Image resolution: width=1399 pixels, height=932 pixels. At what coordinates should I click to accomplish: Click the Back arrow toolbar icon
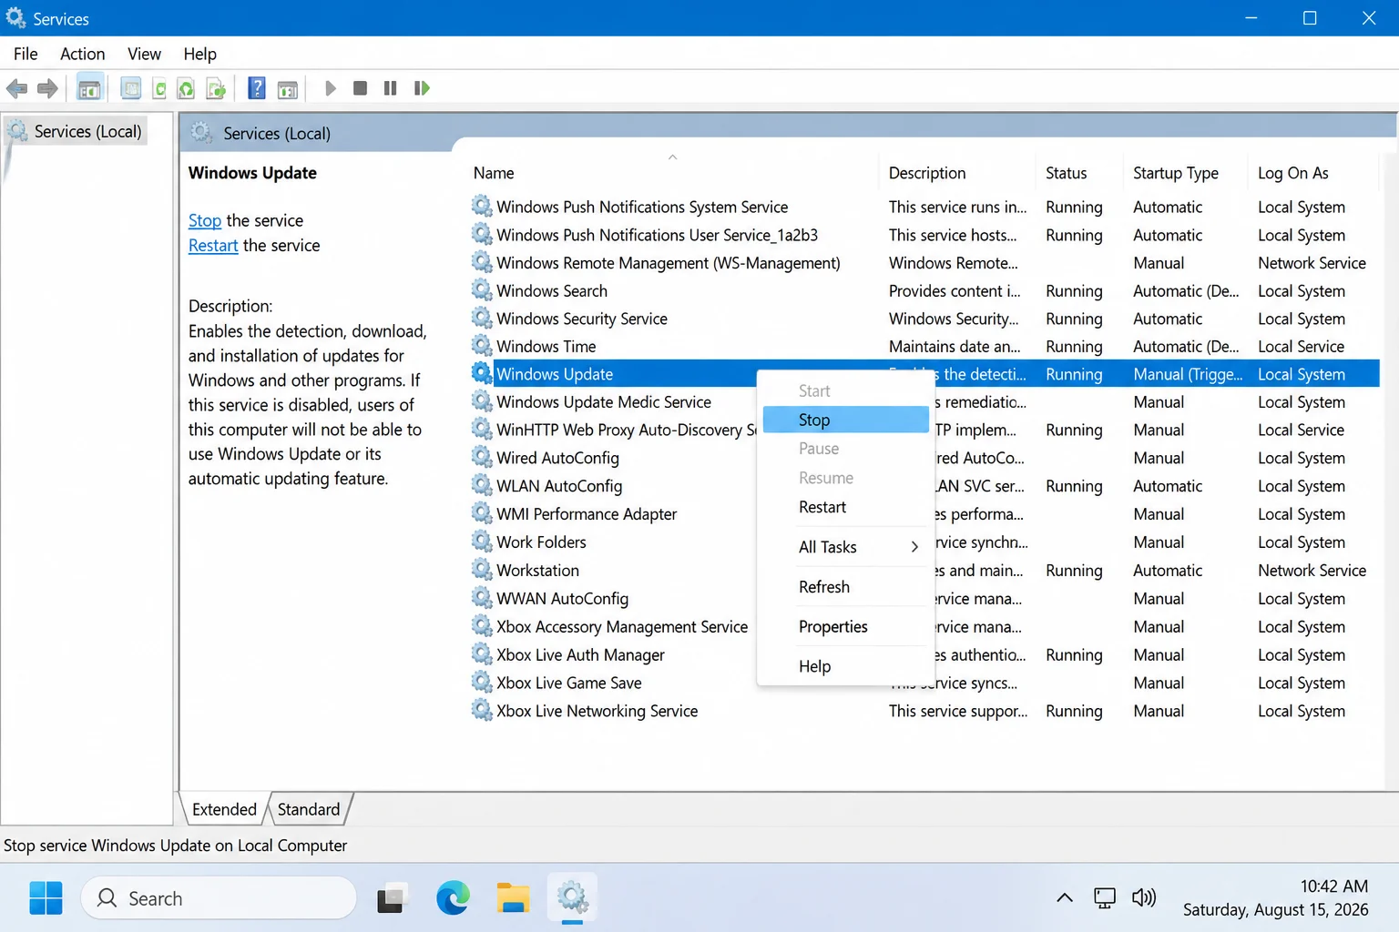(16, 88)
